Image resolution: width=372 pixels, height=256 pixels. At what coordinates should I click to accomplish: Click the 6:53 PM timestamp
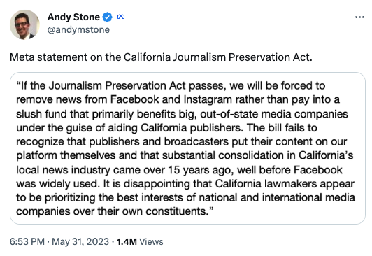click(27, 241)
